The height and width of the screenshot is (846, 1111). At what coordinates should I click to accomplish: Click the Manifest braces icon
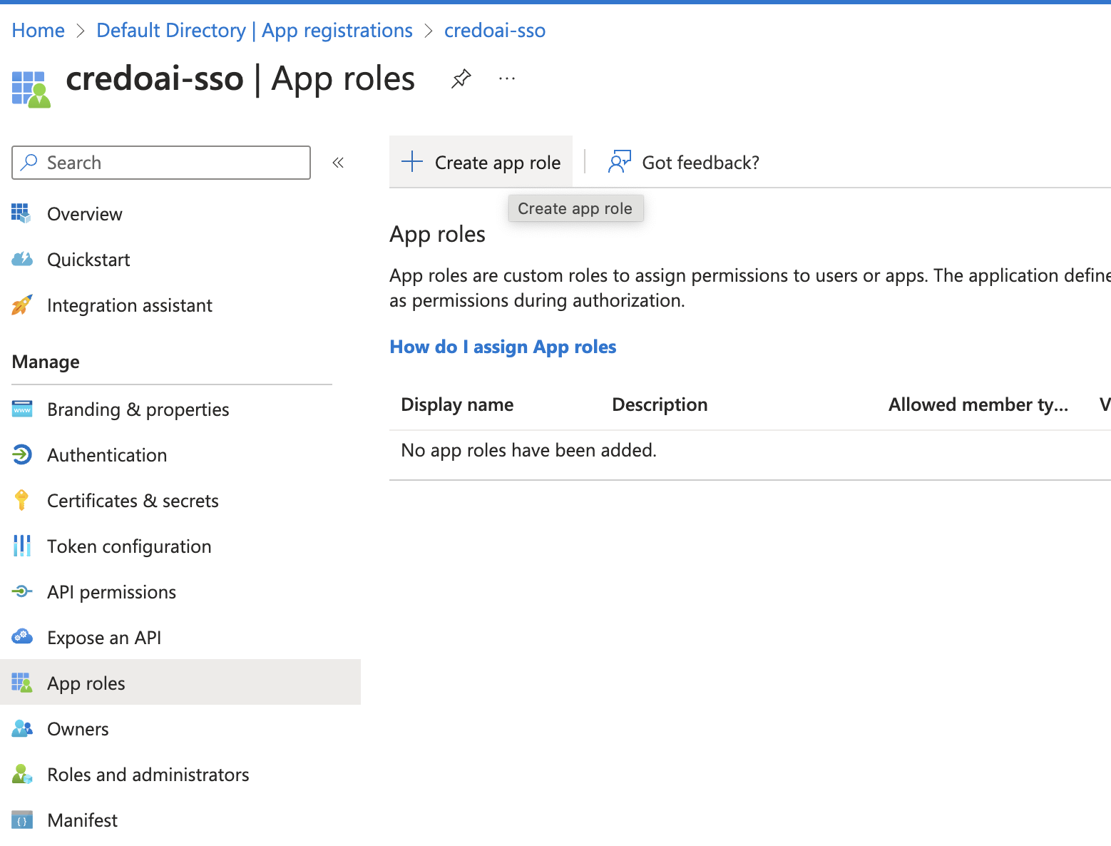click(x=22, y=820)
